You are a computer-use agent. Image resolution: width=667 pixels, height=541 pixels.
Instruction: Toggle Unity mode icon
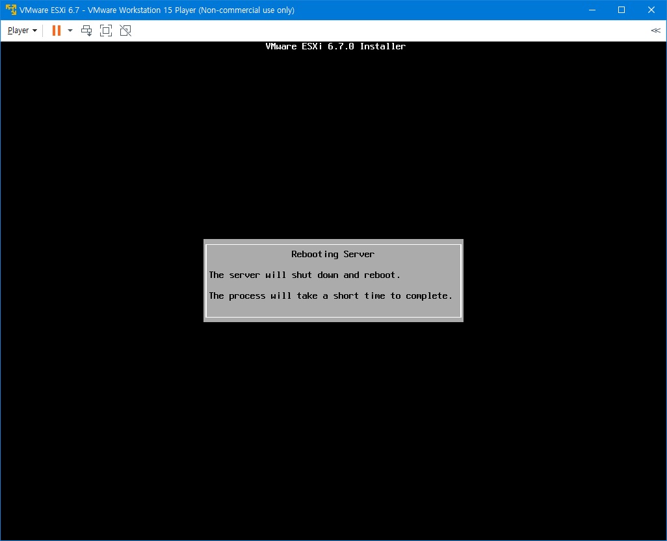(125, 31)
